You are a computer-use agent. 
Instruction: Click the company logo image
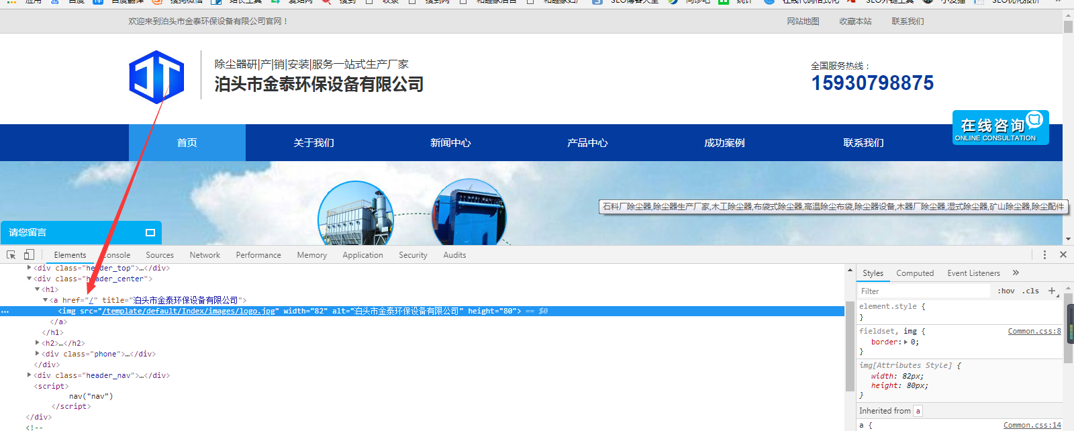tap(156, 77)
